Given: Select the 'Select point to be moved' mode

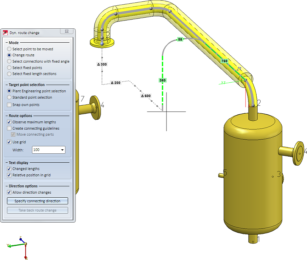Looking at the screenshot, I should [x=9, y=49].
